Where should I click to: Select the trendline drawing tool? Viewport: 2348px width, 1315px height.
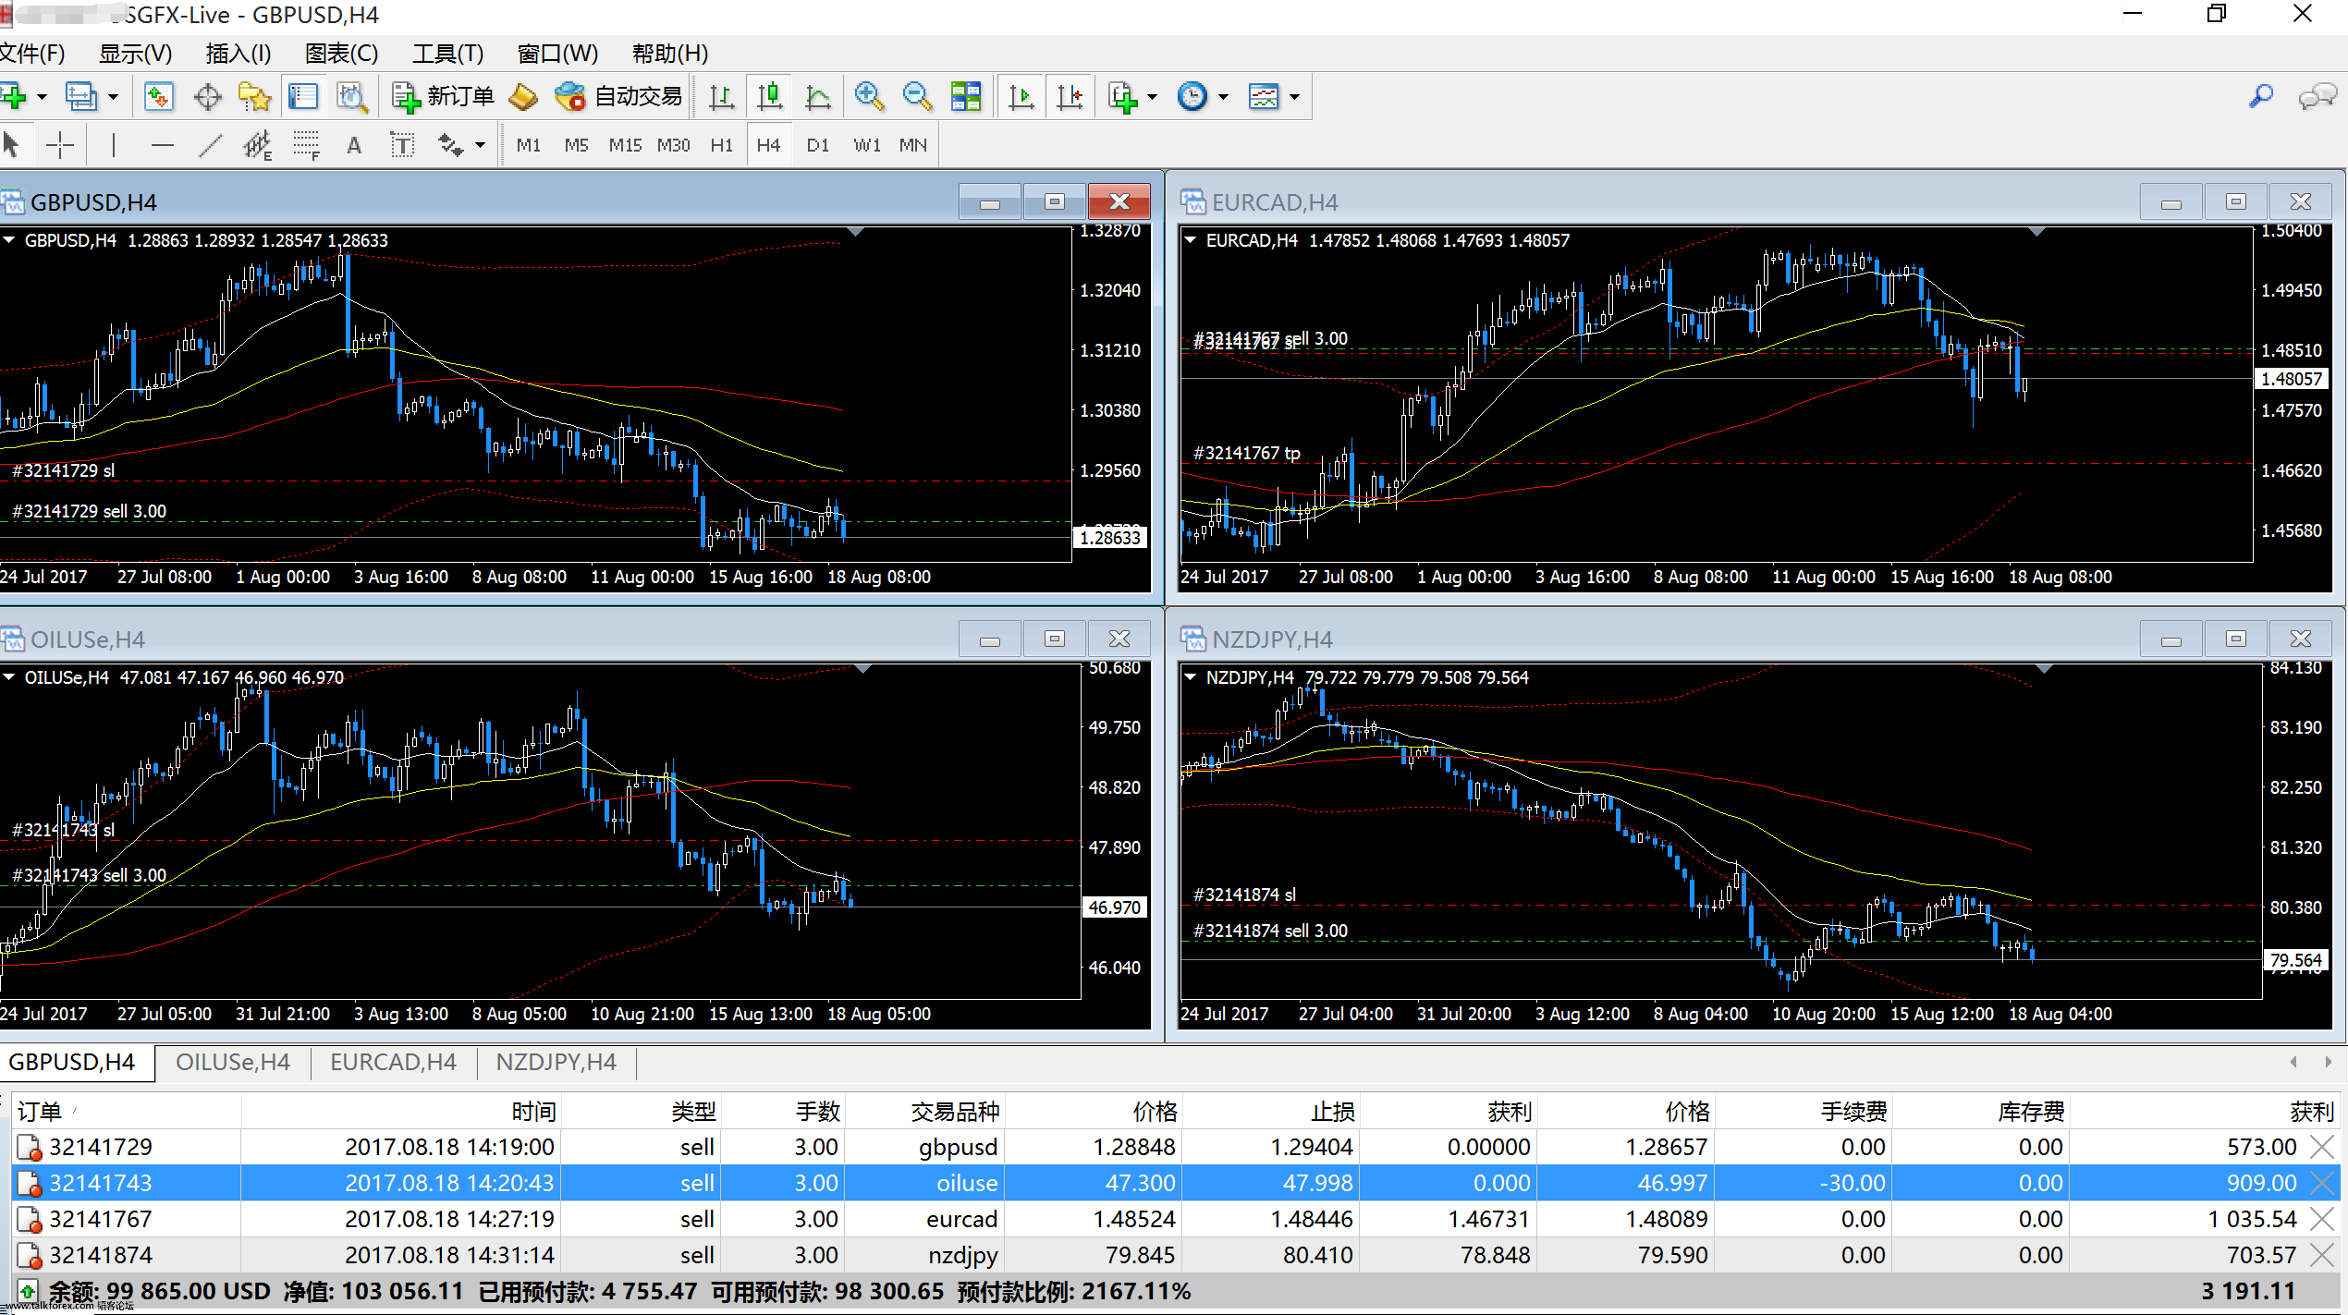coord(211,145)
